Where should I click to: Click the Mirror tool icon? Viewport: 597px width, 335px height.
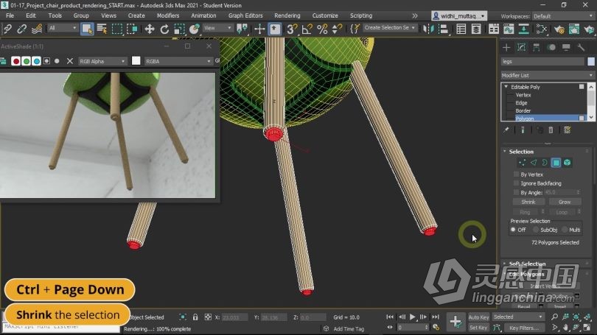pyautogui.click(x=428, y=29)
